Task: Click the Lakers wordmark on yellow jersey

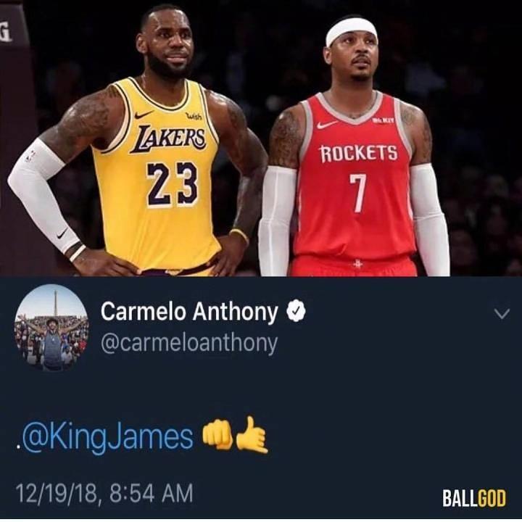Action: 167,138
